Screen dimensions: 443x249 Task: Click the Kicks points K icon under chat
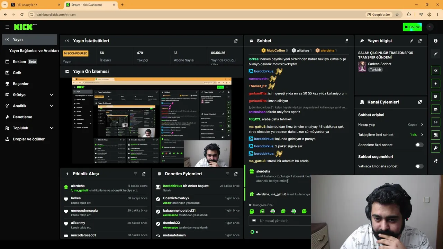[252, 232]
